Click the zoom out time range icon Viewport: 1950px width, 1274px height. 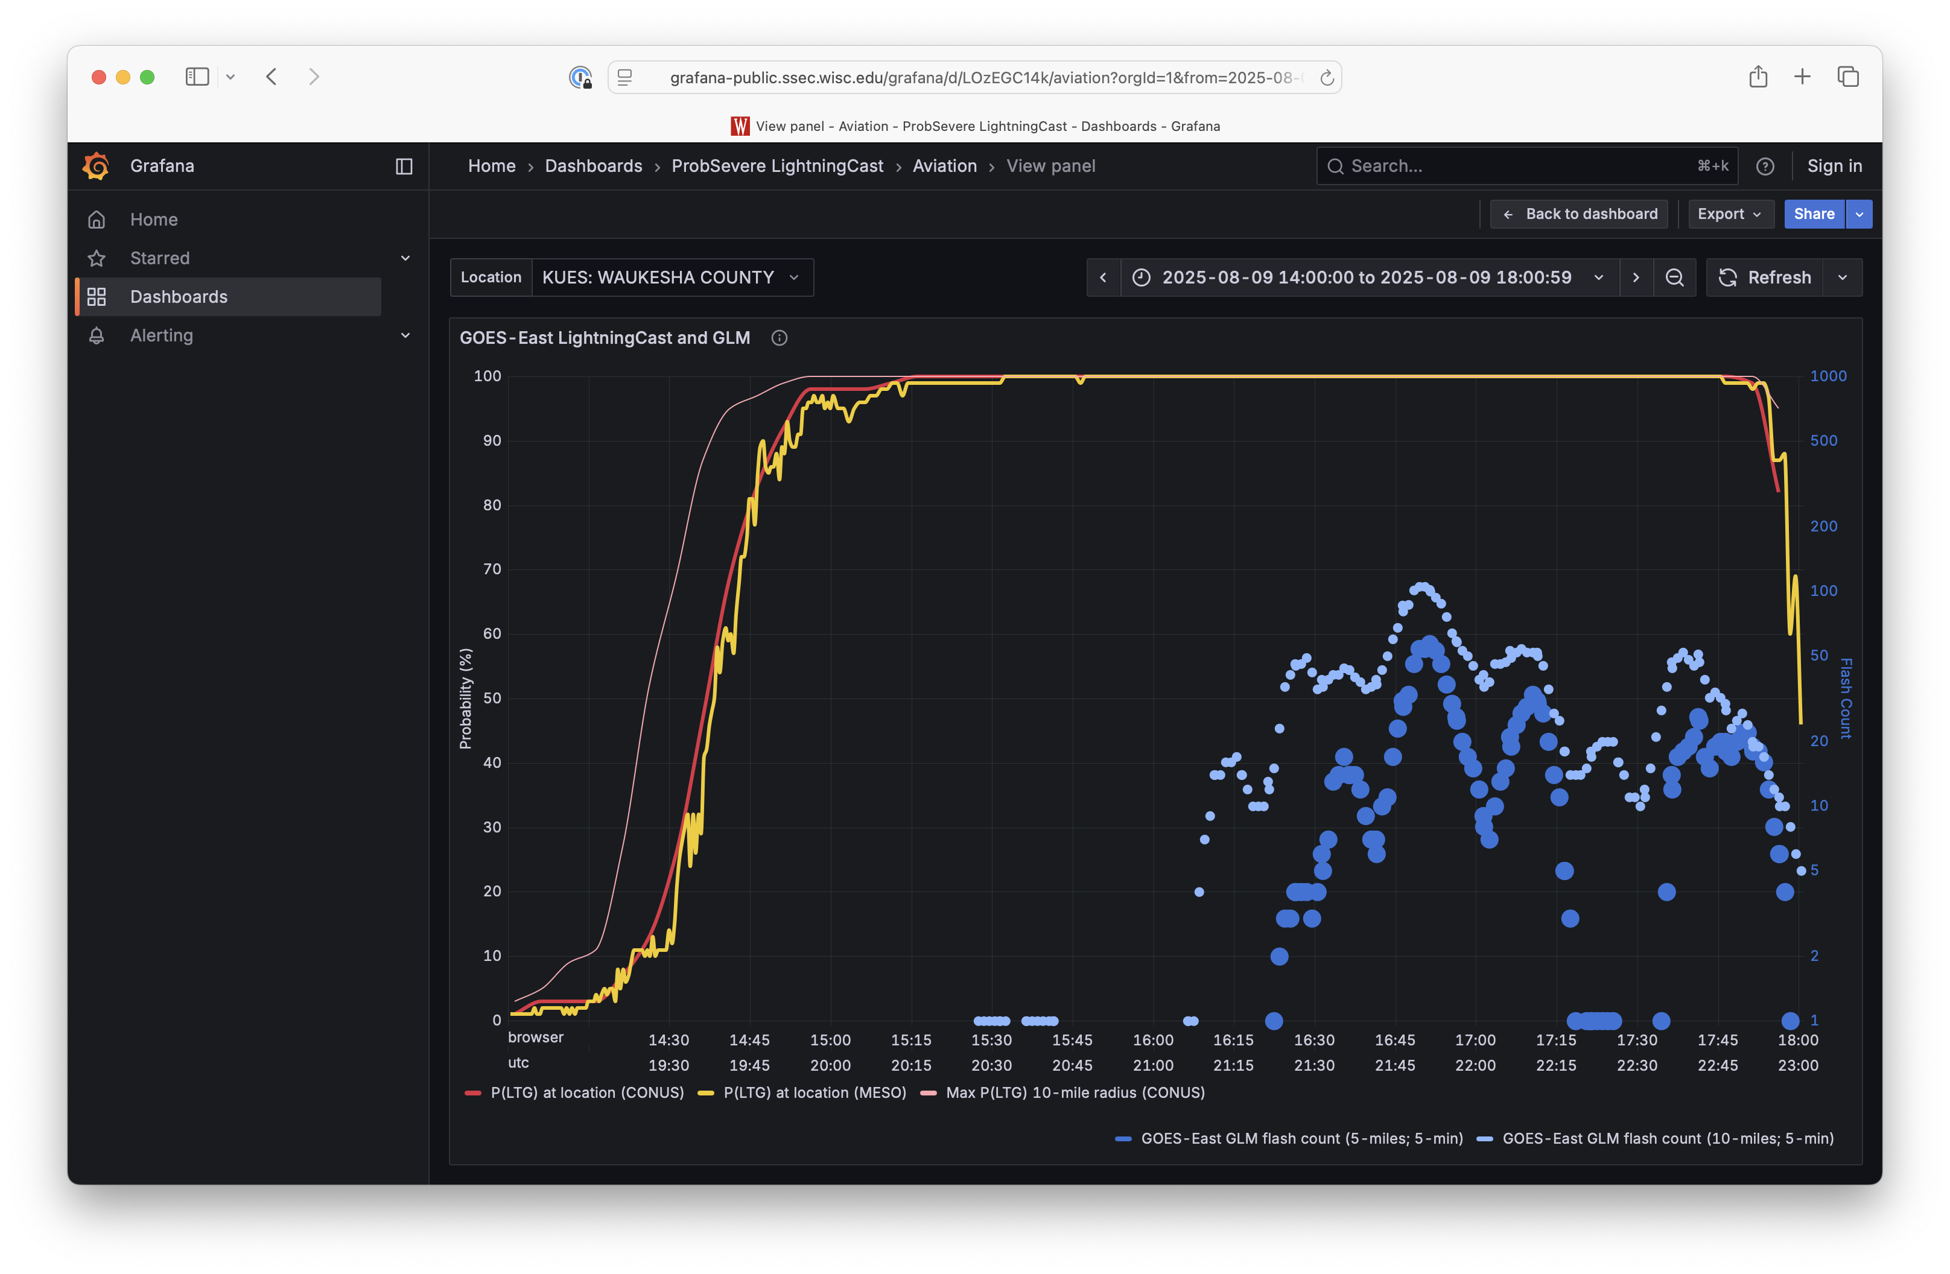(1674, 277)
